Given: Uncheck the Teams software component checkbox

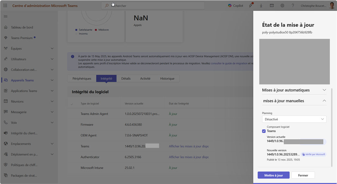Looking at the screenshot, I should point(264,131).
